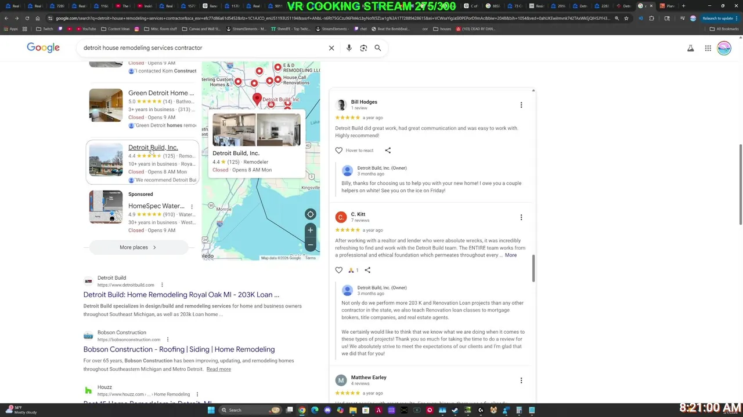This screenshot has height=417, width=743.
Task: Start voice search with the microphone icon
Action: (349, 48)
